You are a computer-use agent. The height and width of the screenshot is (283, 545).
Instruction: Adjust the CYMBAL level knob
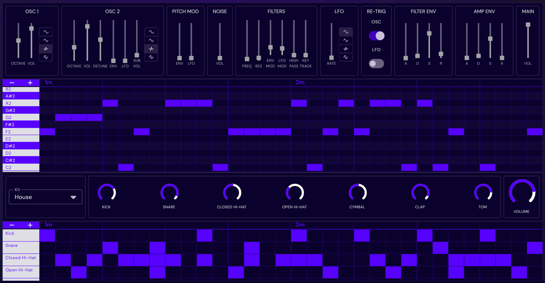(357, 193)
